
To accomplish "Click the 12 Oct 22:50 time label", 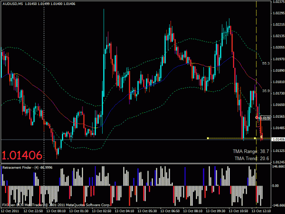I will (x=33, y=211).
